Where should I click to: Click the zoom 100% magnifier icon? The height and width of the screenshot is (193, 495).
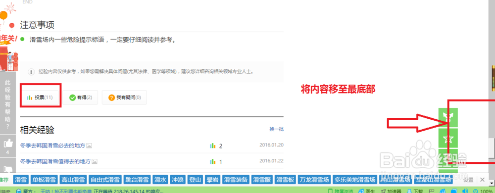click(475, 191)
